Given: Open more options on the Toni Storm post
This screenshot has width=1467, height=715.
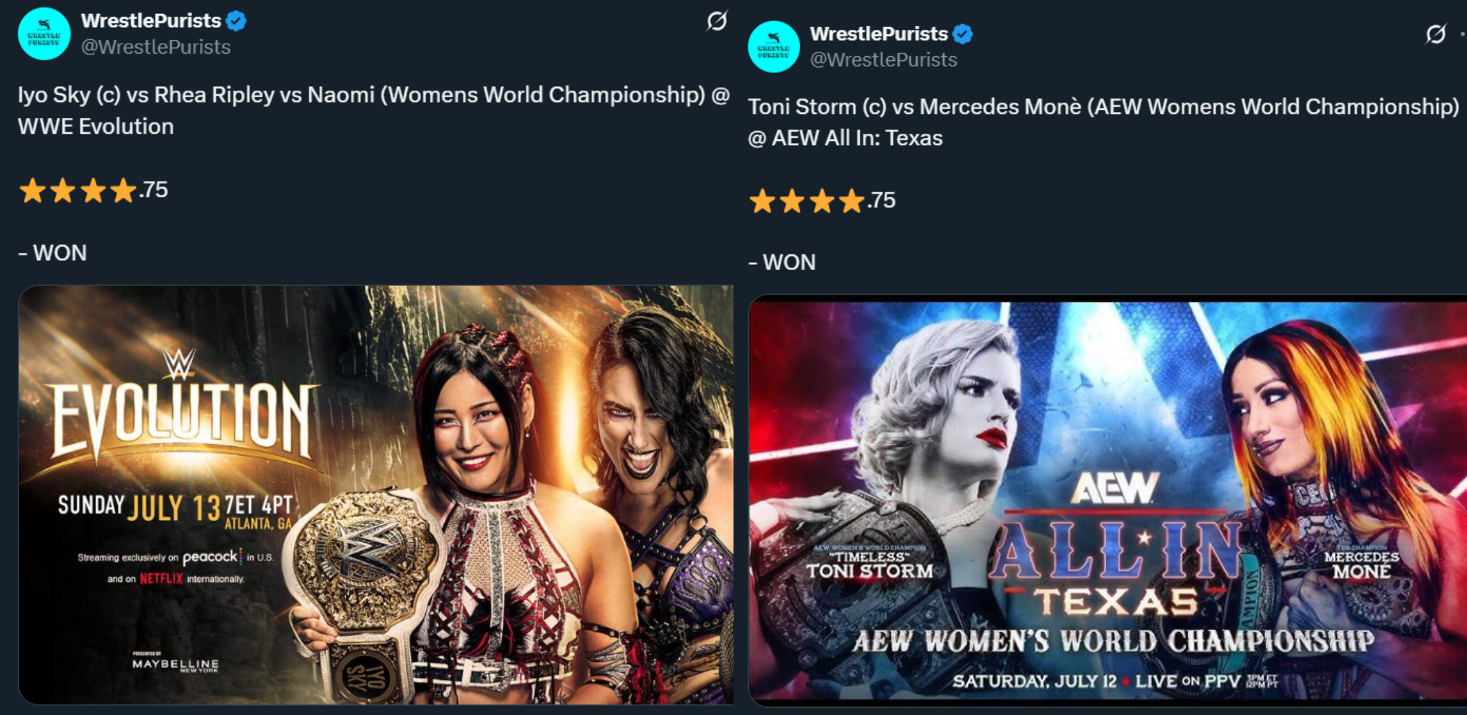Looking at the screenshot, I should 1462,34.
